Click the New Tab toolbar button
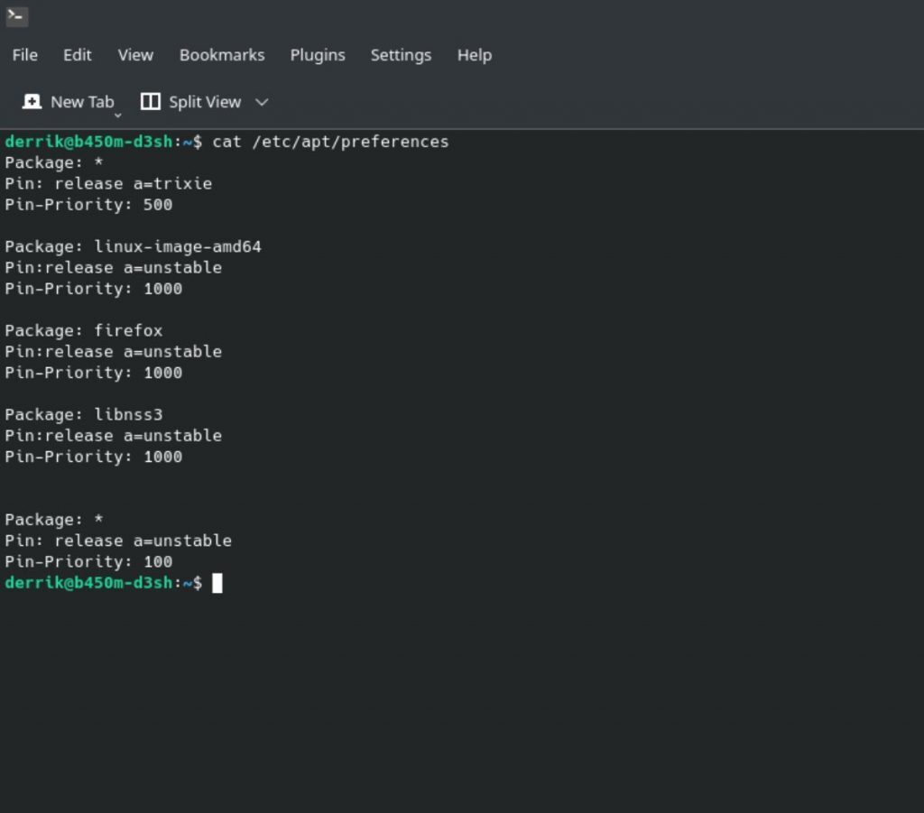The height and width of the screenshot is (813, 924). (x=70, y=101)
